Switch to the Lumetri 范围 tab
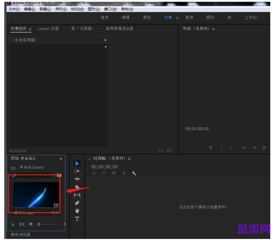Screen dimensions: 277x240 (x=48, y=29)
